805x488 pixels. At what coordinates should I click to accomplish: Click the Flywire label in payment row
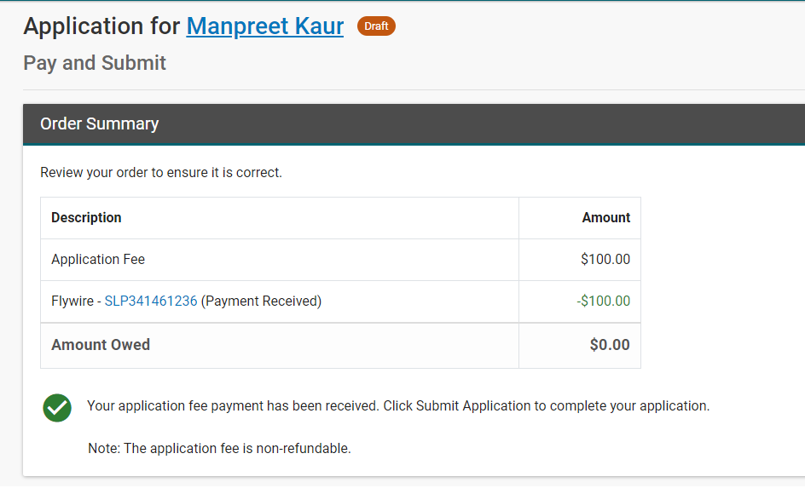[x=72, y=301]
